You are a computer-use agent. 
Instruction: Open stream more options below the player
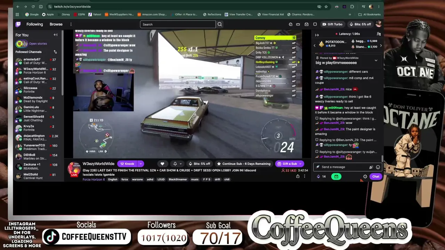click(305, 176)
